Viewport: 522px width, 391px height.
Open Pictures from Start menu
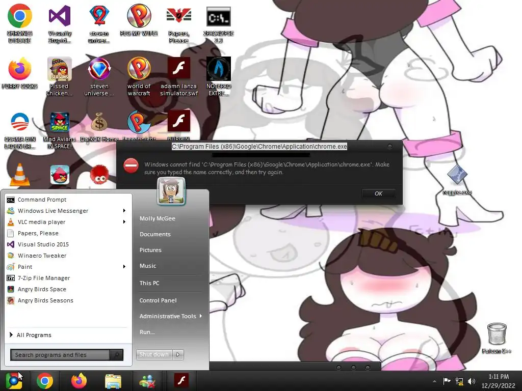point(150,250)
